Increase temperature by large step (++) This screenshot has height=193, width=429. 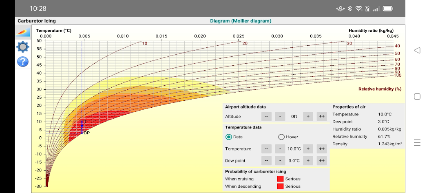click(x=322, y=149)
